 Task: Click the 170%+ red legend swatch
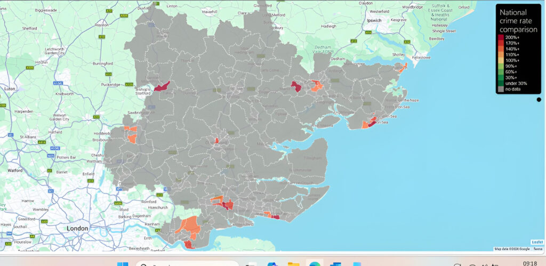[501, 43]
